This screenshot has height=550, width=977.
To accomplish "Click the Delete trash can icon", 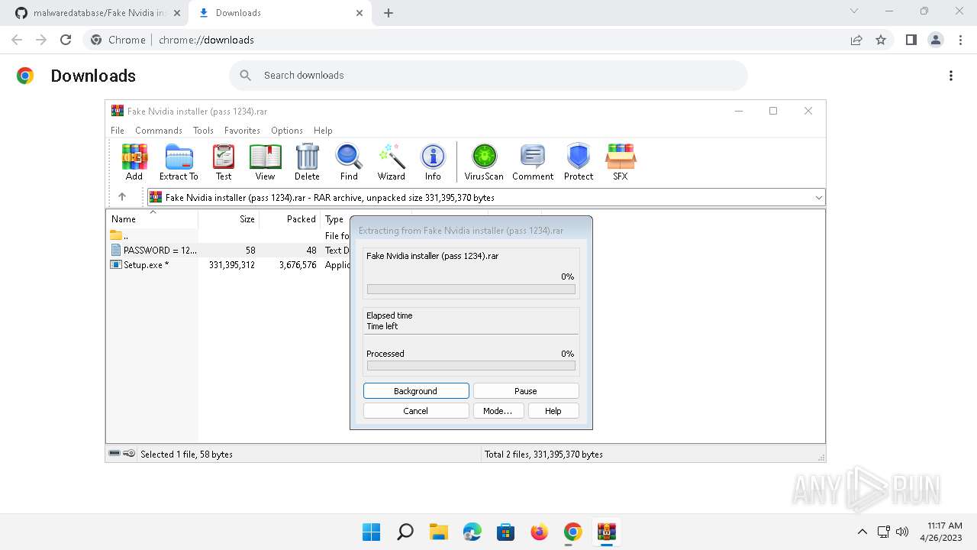I will 307,162.
